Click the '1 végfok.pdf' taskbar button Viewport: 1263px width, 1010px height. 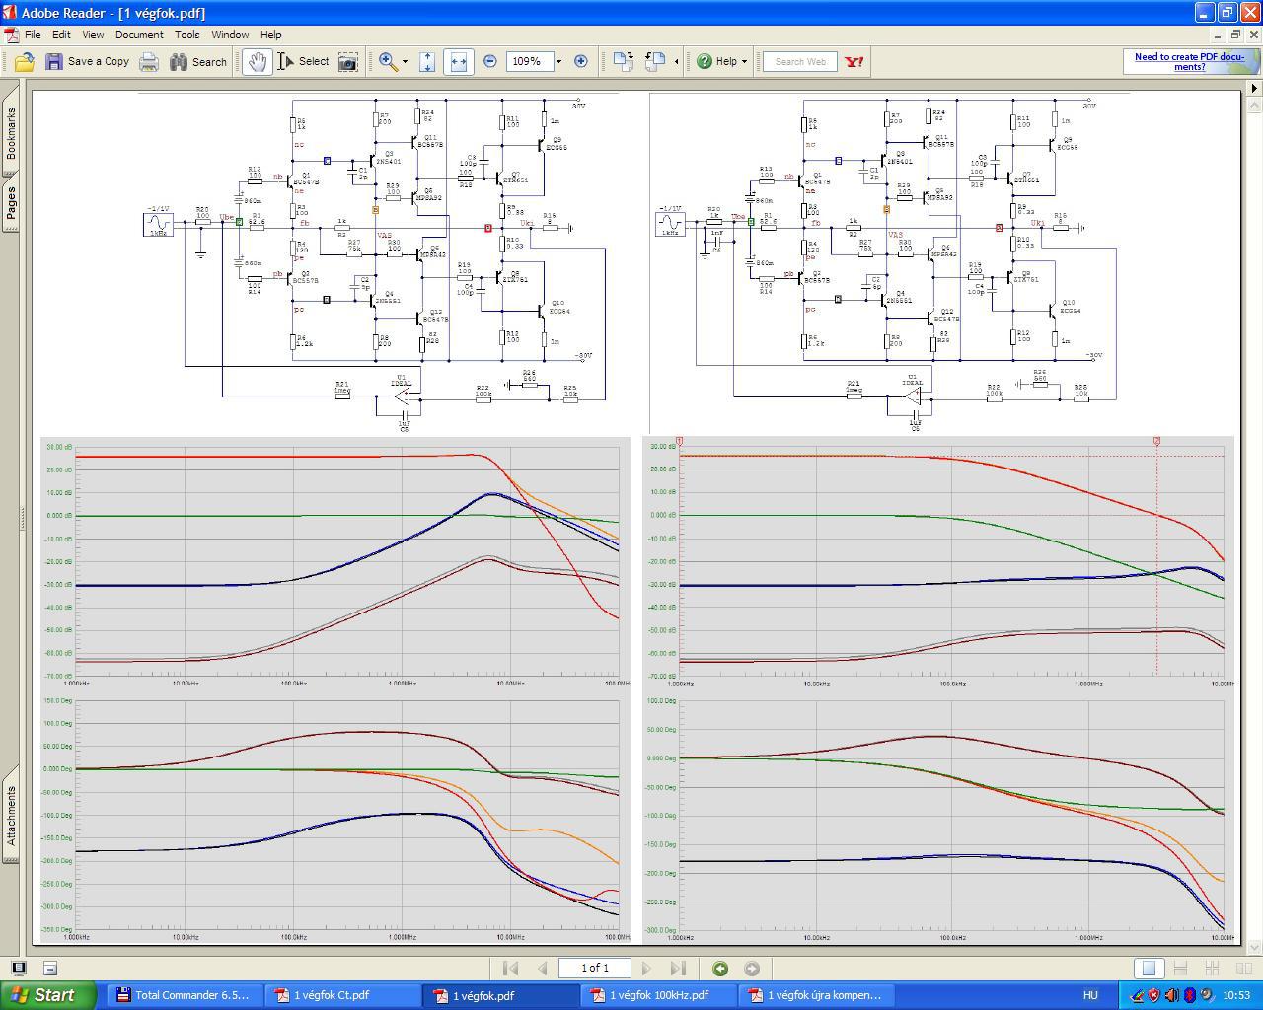point(500,995)
